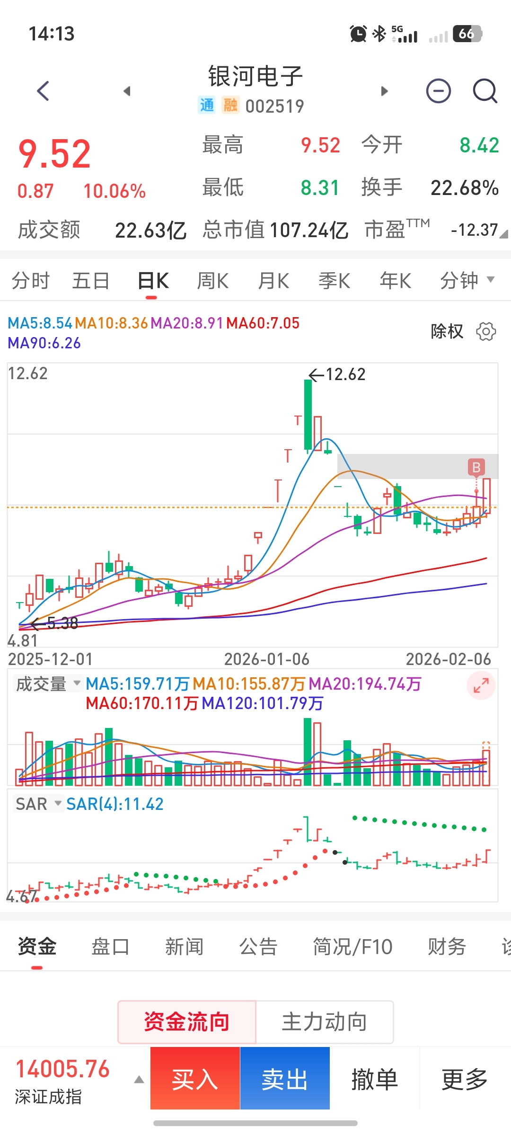
Task: Open the 成交量 indicator dropdown
Action: click(x=48, y=684)
